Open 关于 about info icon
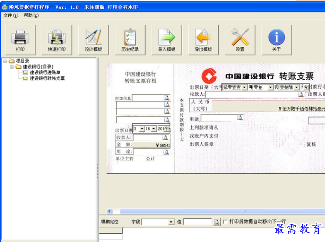The height and width of the screenshot is (242, 325). pos(277,40)
